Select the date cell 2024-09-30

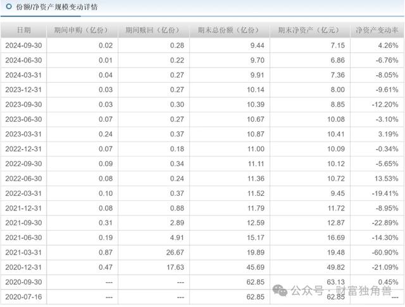point(23,45)
